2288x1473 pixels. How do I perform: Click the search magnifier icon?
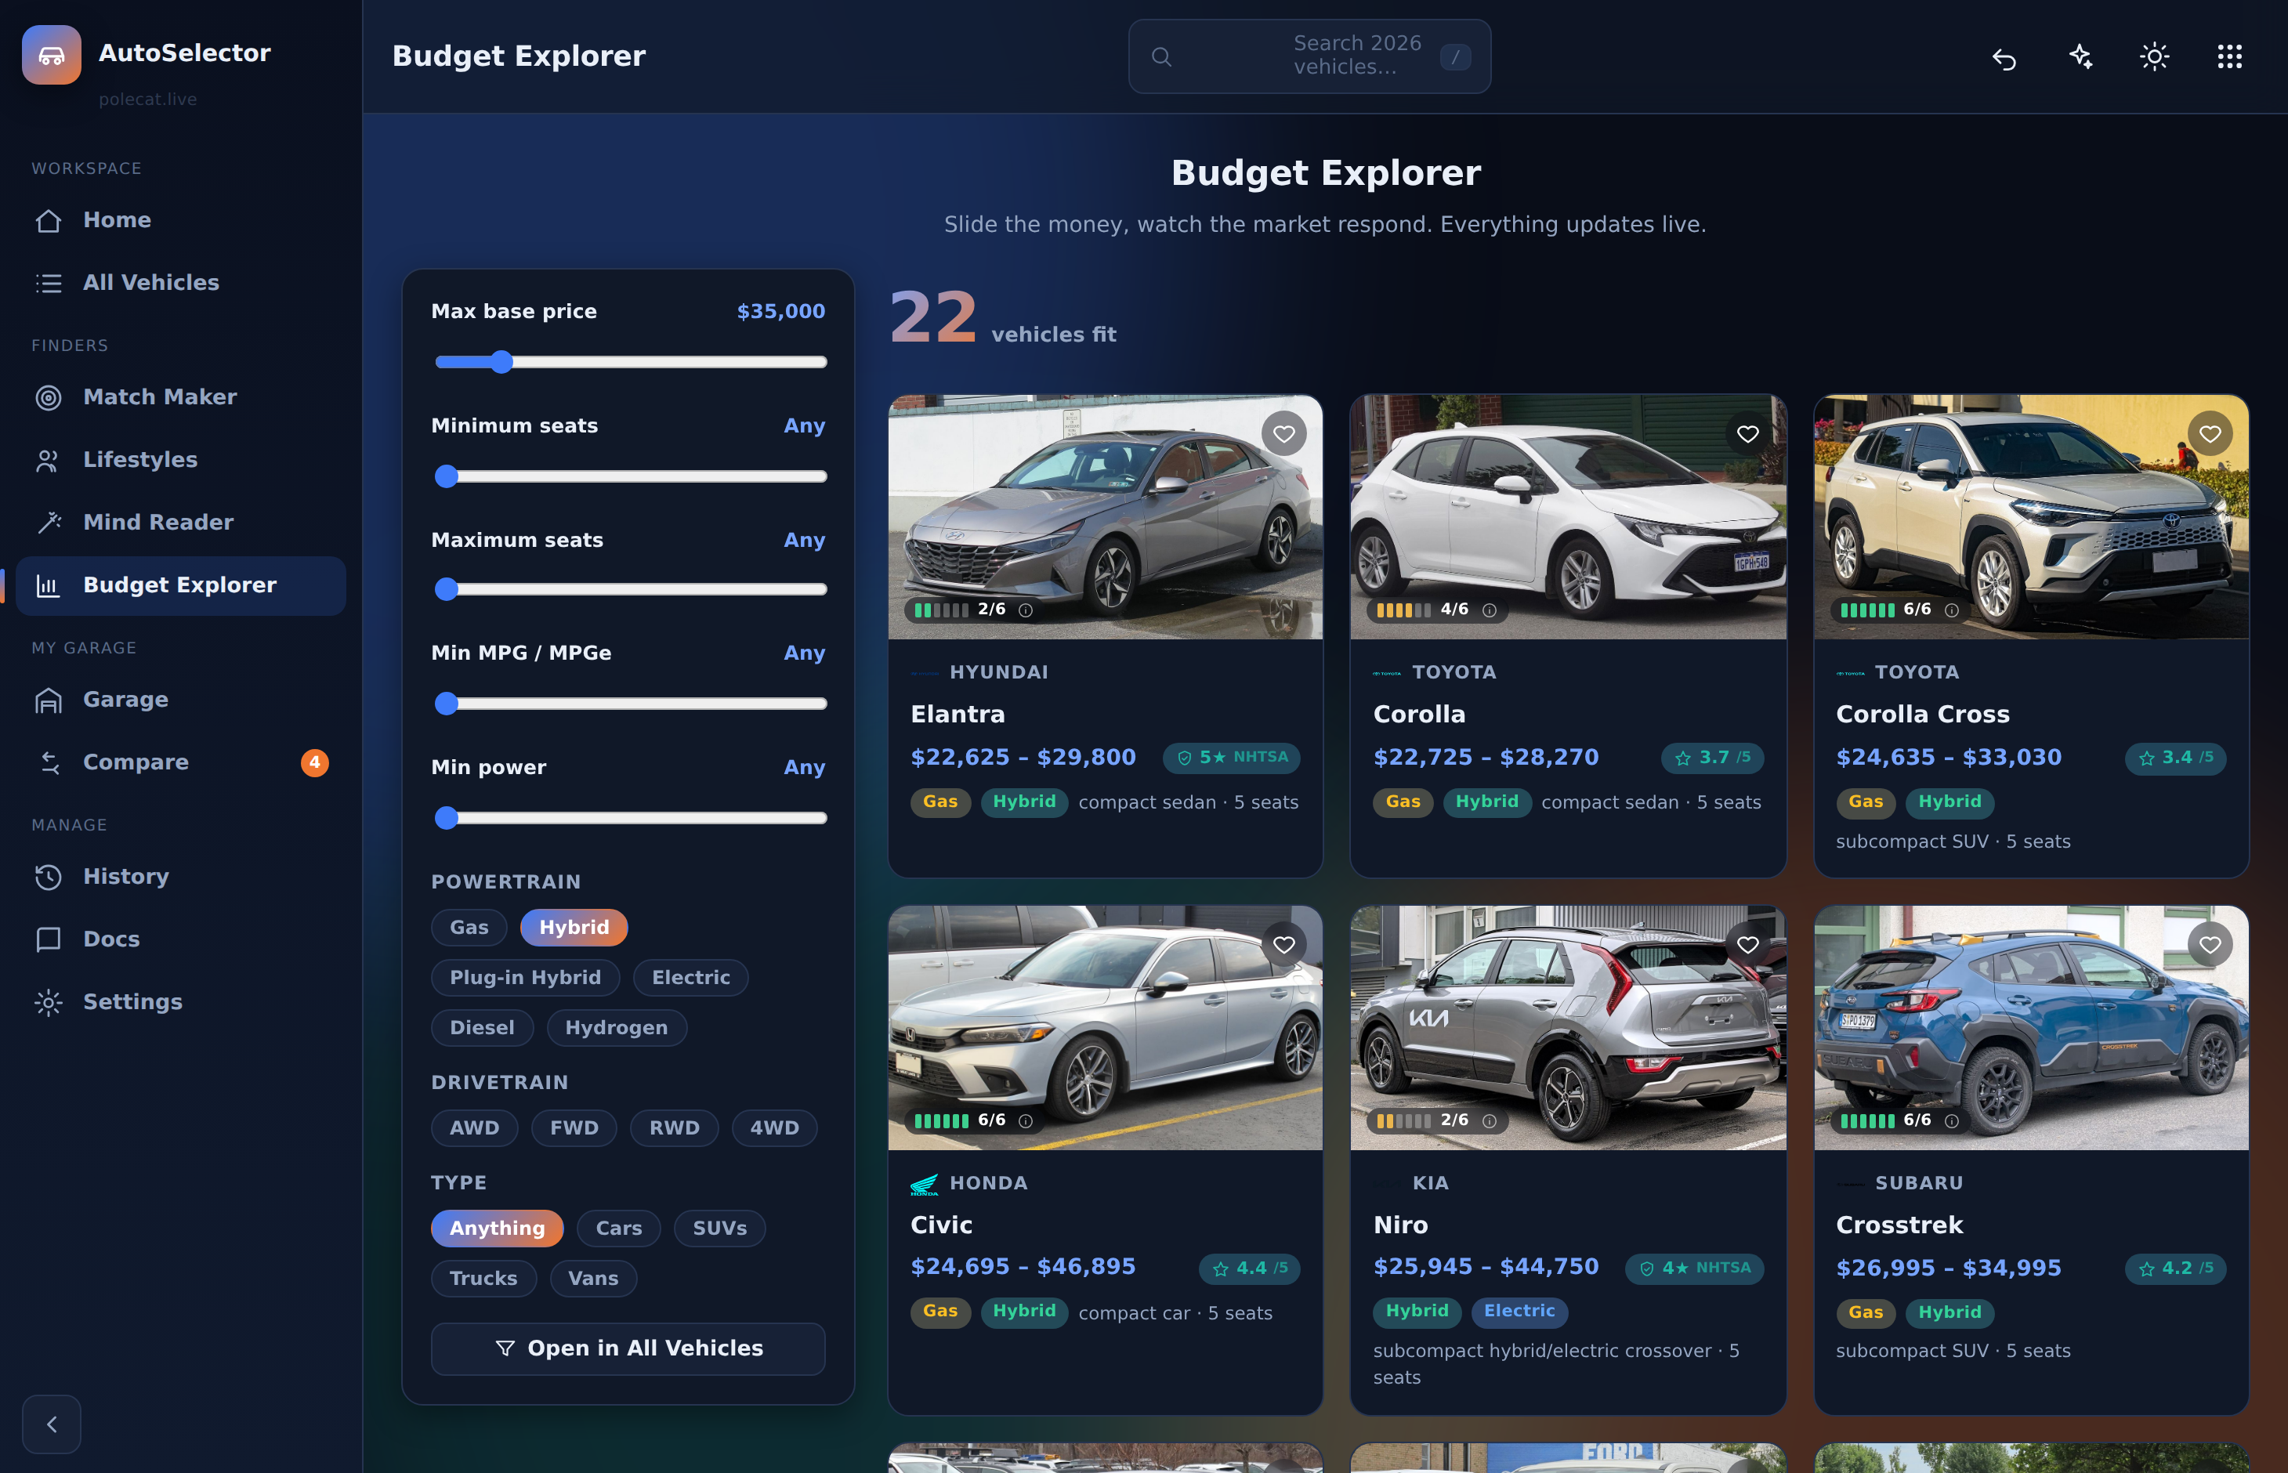click(1161, 56)
